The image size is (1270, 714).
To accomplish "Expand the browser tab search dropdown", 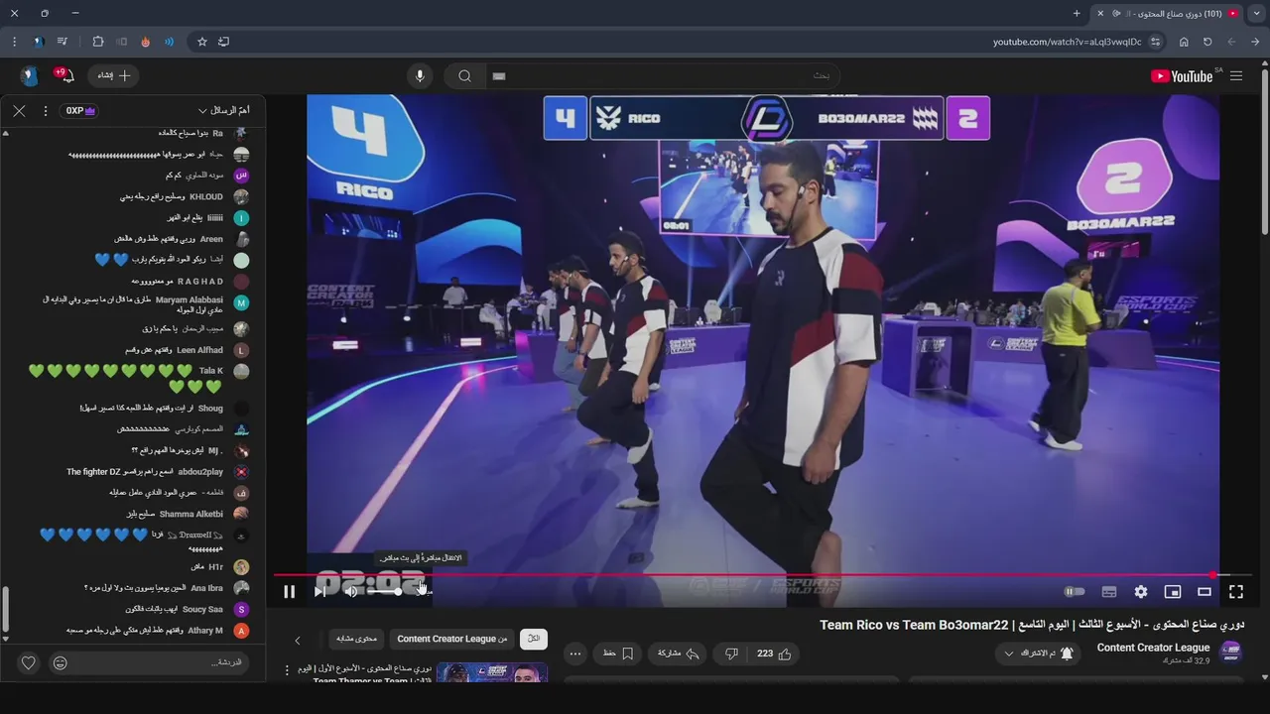I will [1256, 14].
